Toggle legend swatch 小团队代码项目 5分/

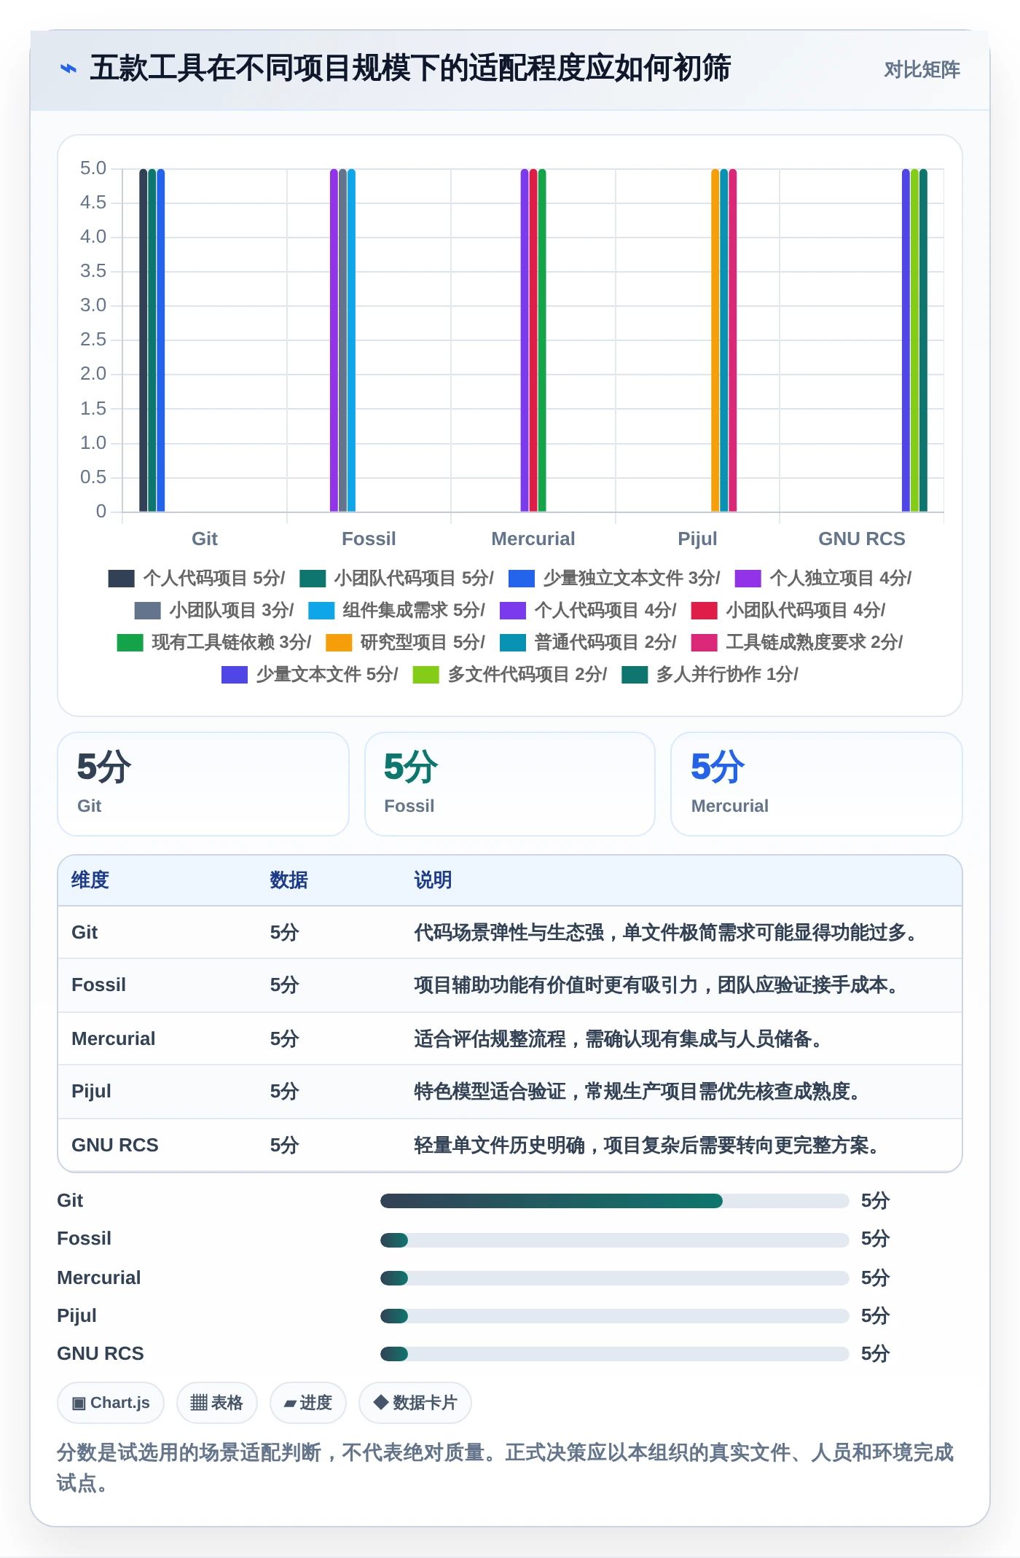click(313, 579)
